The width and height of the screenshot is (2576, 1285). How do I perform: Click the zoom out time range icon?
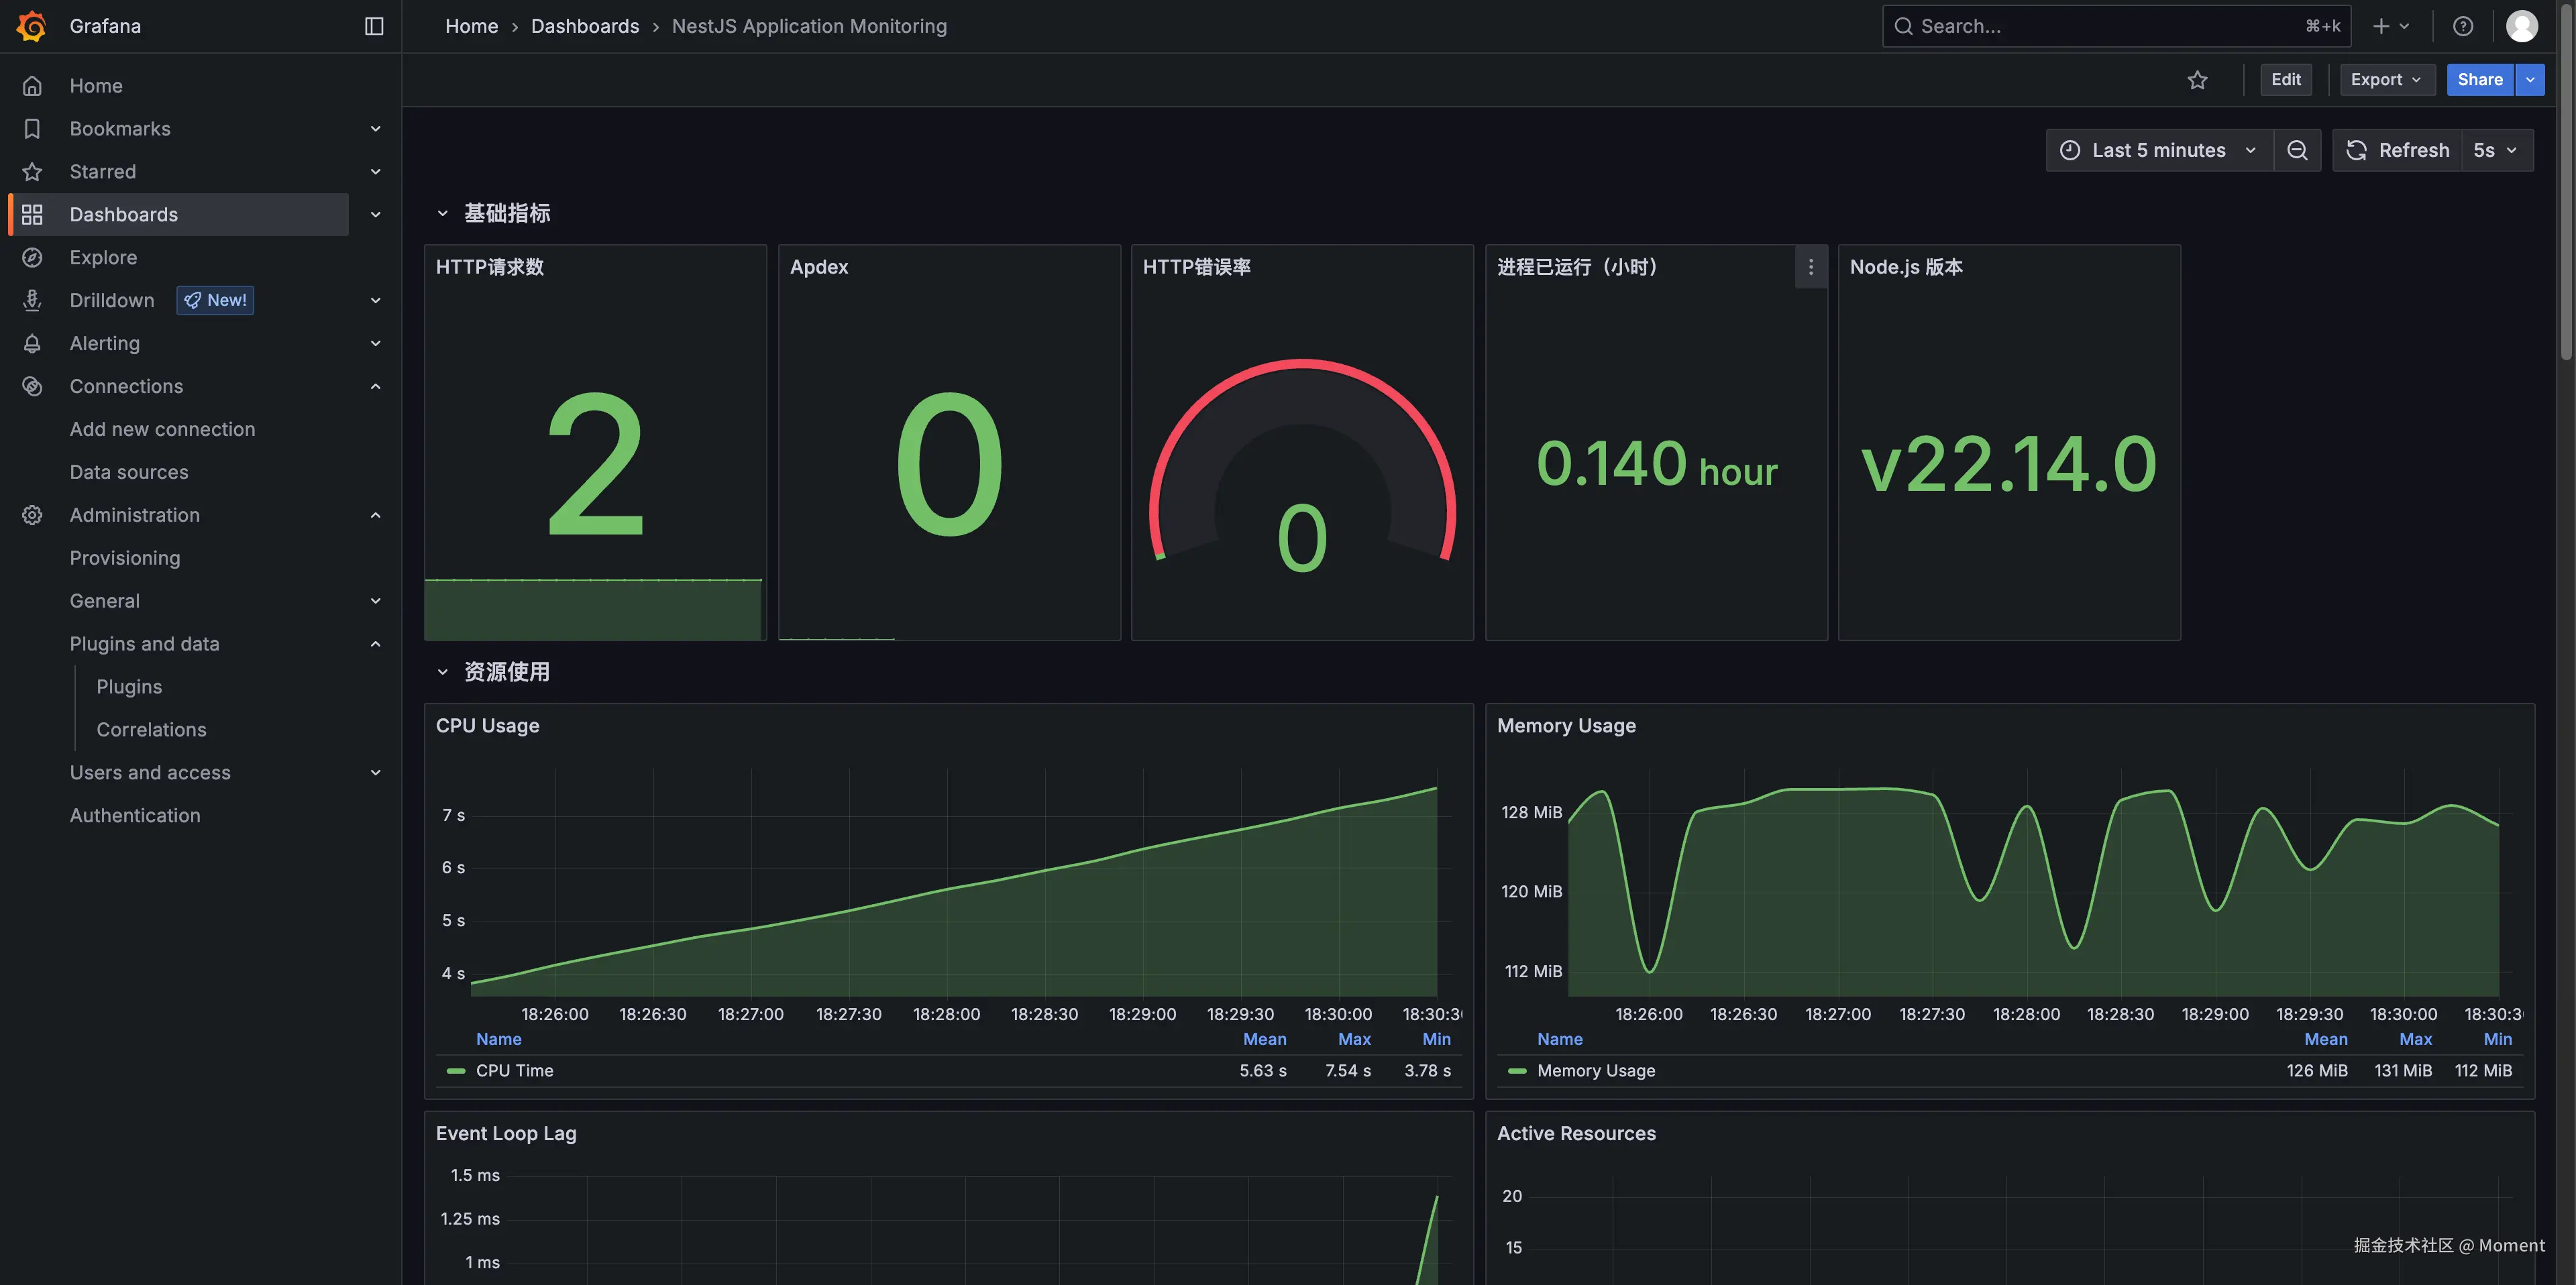point(2297,150)
